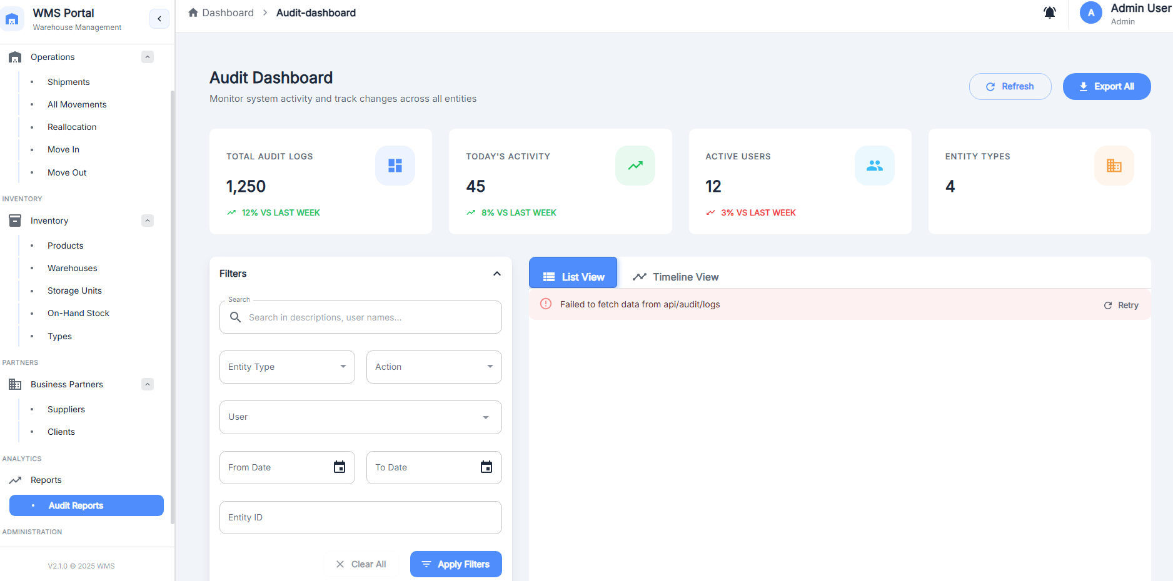1173x581 pixels.
Task: Click the Entity Types building icon
Action: pyautogui.click(x=1114, y=166)
